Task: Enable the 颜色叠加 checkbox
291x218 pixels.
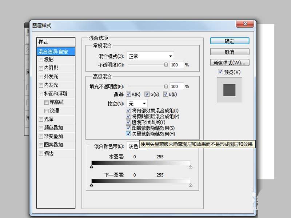Action: (x=41, y=128)
